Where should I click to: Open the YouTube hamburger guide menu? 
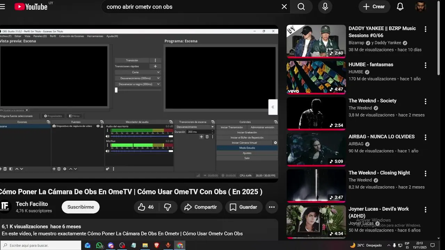[2, 7]
